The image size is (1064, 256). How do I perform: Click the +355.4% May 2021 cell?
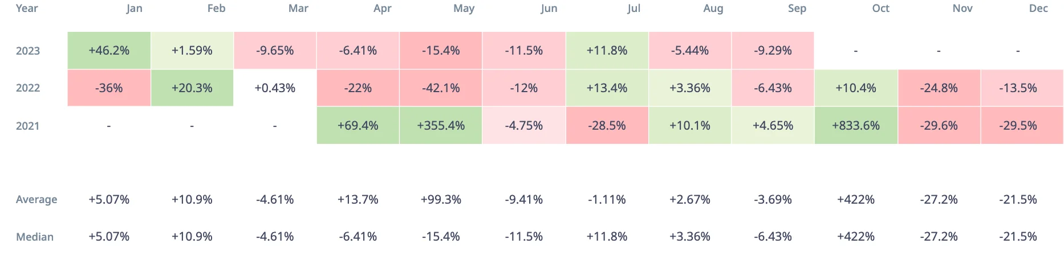[441, 126]
